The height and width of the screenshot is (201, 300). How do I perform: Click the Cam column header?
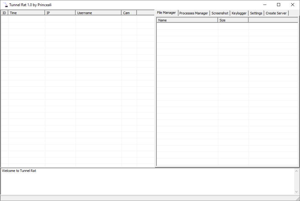(x=129, y=13)
